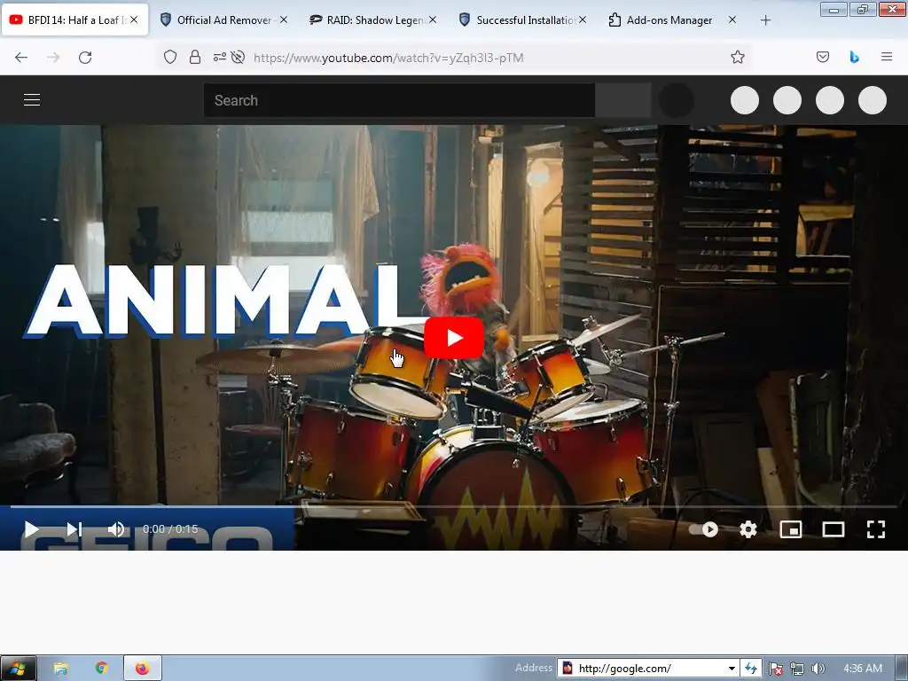Go back with the browser back arrow
This screenshot has width=908, height=681.
click(21, 58)
